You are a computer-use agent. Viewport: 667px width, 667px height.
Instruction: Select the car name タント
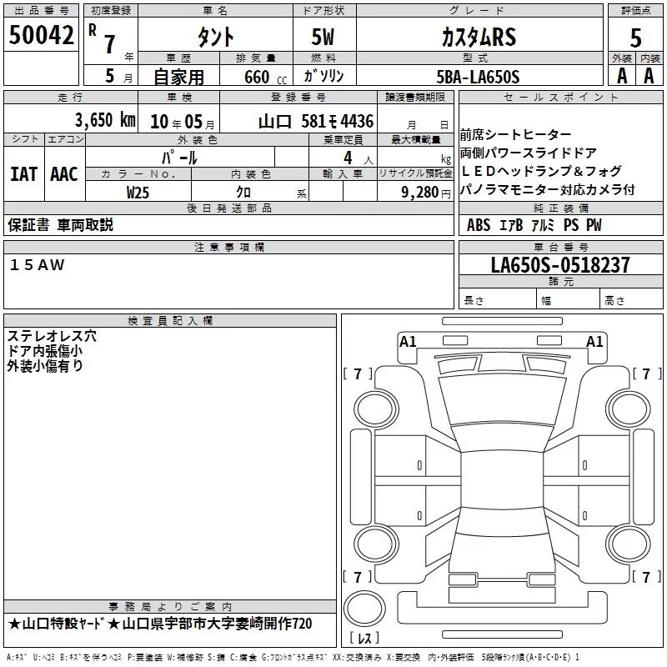(215, 37)
